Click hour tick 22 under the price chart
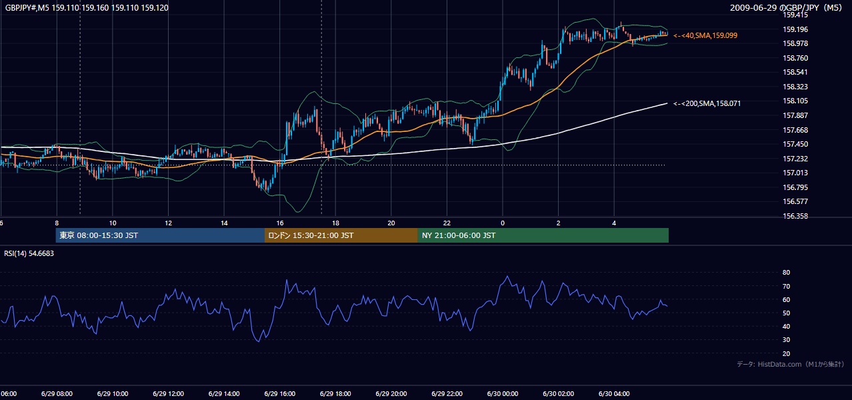Viewport: 852px width, 400px height. pos(447,223)
